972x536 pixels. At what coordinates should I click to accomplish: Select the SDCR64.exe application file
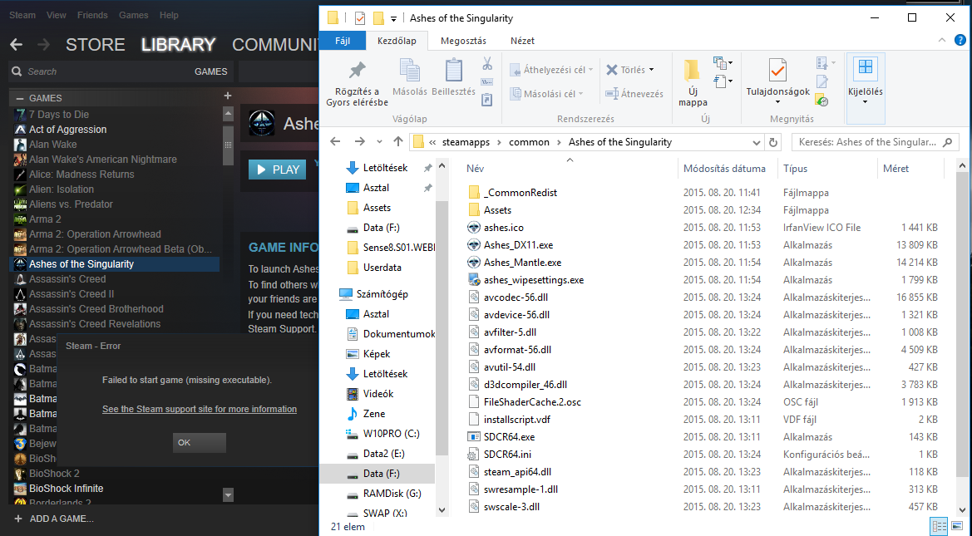tap(509, 437)
